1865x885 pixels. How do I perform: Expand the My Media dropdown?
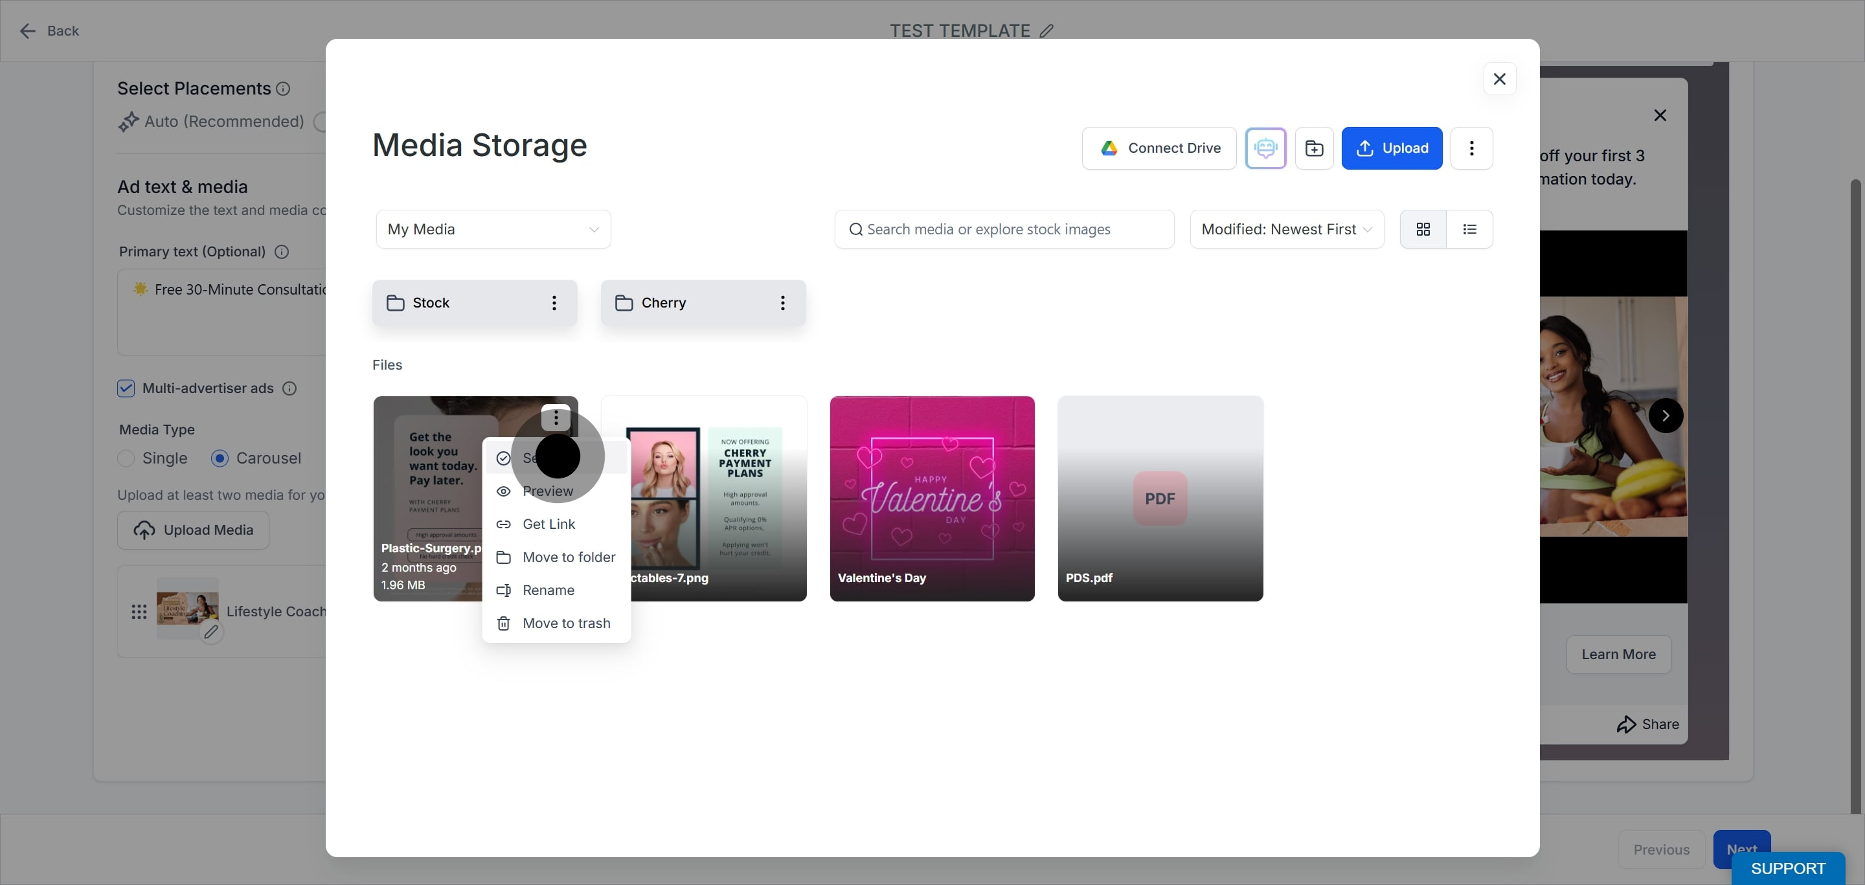pyautogui.click(x=493, y=229)
